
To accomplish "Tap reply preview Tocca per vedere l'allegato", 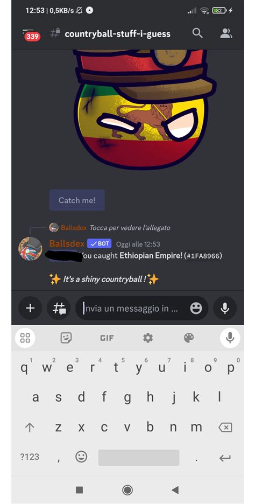I will [x=130, y=228].
